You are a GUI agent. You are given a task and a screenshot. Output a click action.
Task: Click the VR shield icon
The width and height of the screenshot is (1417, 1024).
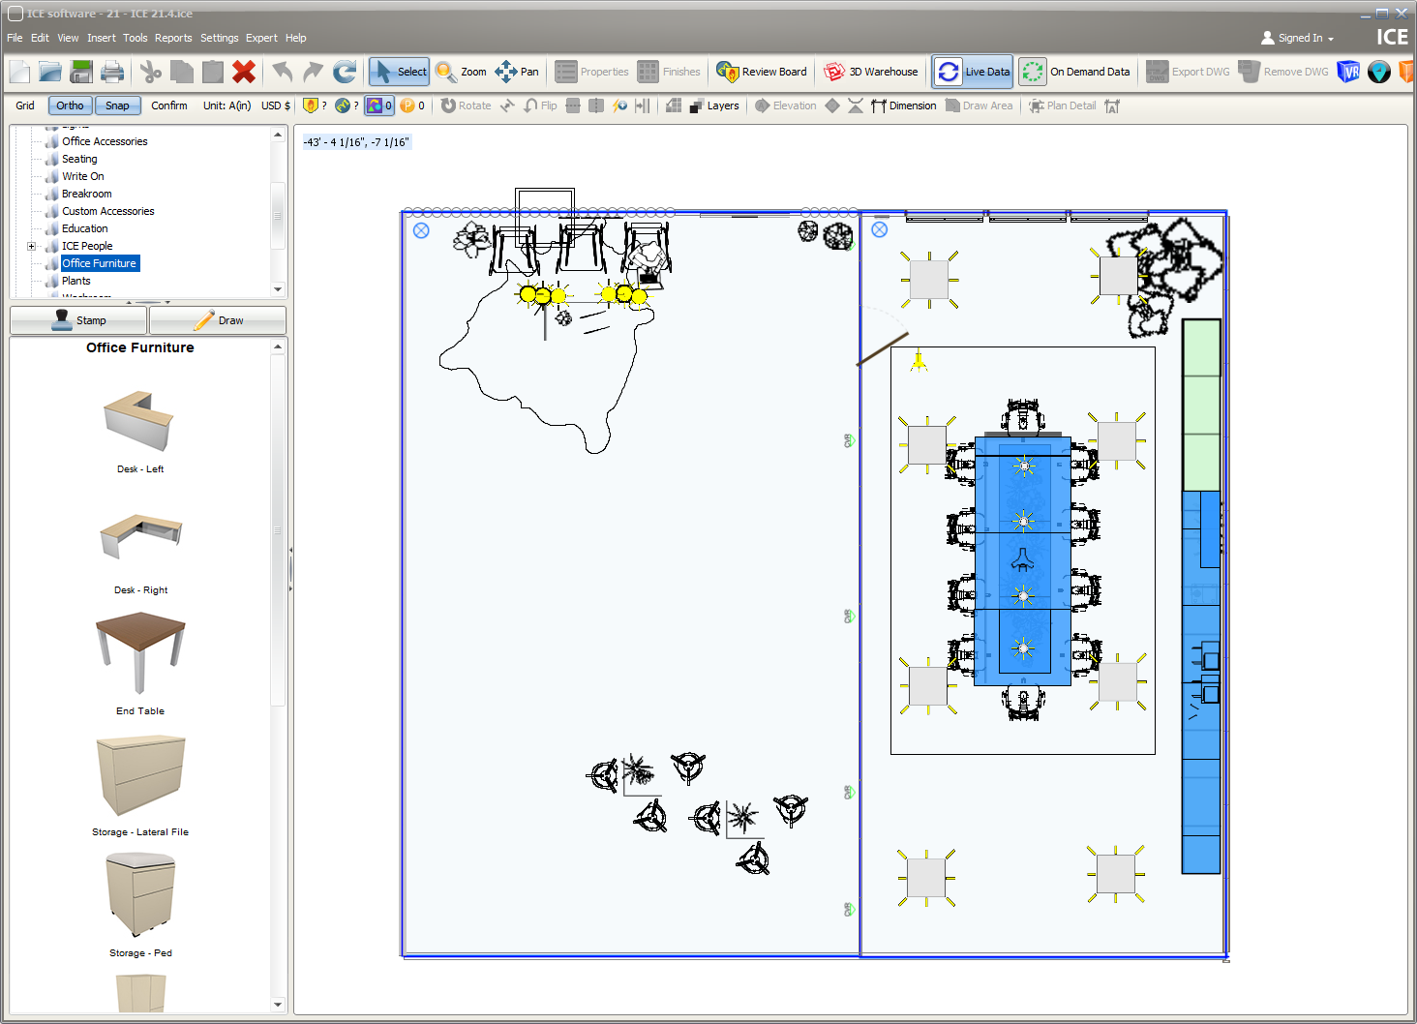point(1348,72)
